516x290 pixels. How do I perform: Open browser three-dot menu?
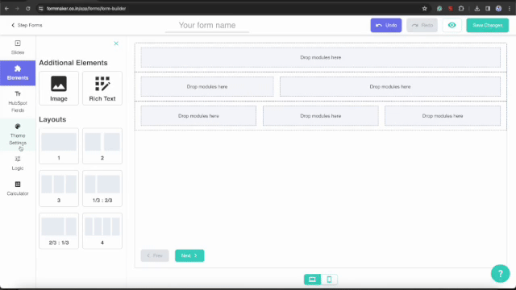[509, 9]
